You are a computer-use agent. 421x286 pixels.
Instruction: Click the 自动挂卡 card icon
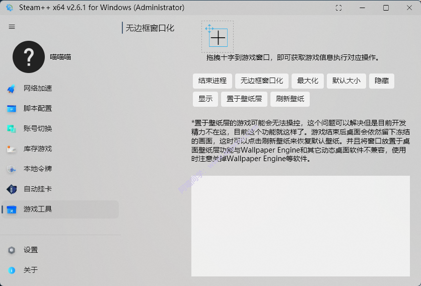[x=11, y=189]
